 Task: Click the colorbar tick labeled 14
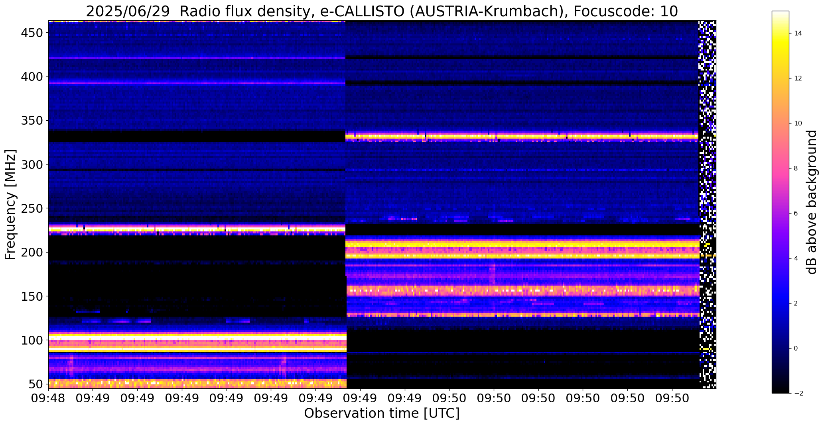pyautogui.click(x=798, y=33)
